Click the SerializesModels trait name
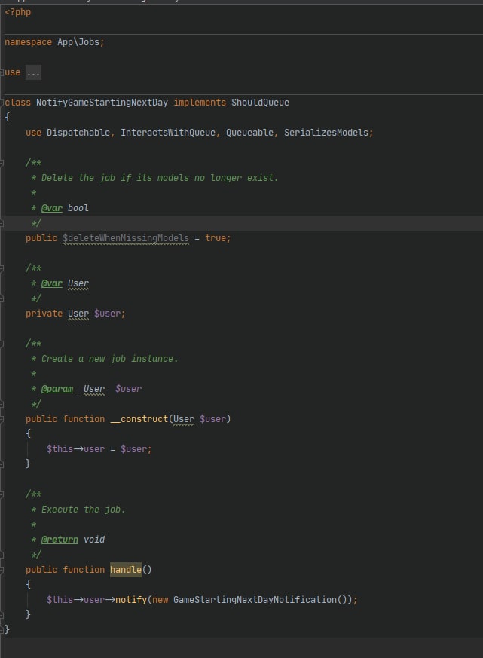Screen dimensions: 483x658 [326, 133]
